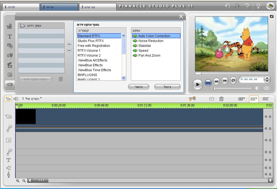Click the Undo arrow in the title bar

pyautogui.click(x=227, y=6)
